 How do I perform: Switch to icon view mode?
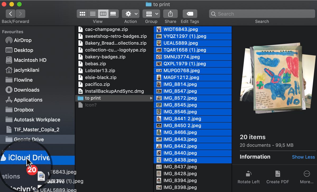pos(82,13)
